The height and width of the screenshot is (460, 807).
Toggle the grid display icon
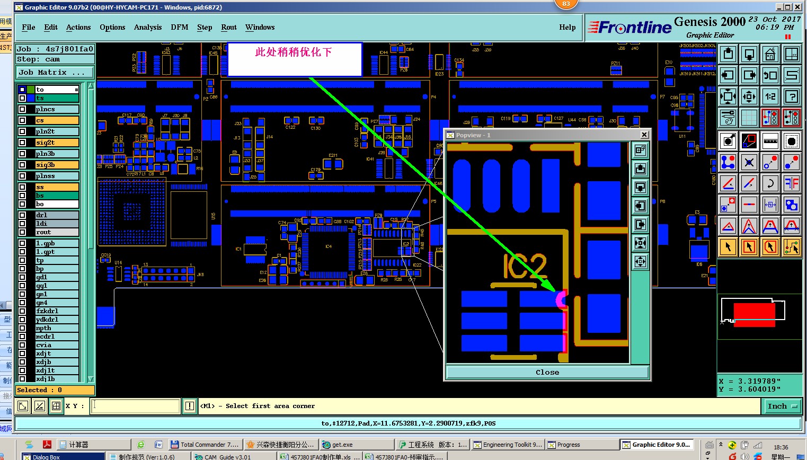click(x=749, y=117)
